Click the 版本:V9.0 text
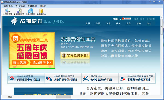 [x=66, y=44]
